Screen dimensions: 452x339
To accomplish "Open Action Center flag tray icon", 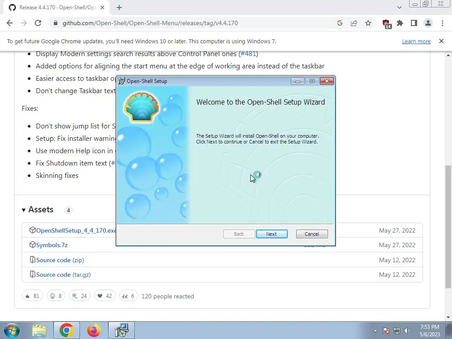I will 386,331.
